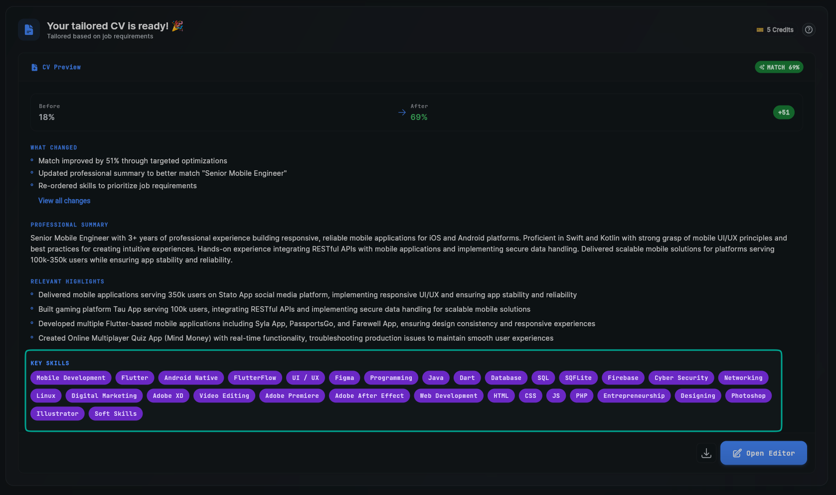Click the +51 improvement badge
Image resolution: width=836 pixels, height=495 pixels.
tap(784, 113)
